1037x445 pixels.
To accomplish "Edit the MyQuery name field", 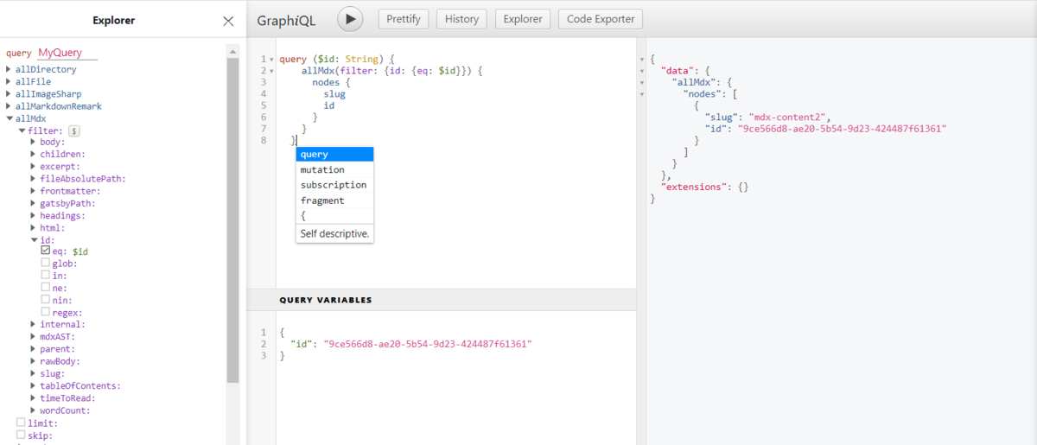I will click(67, 53).
